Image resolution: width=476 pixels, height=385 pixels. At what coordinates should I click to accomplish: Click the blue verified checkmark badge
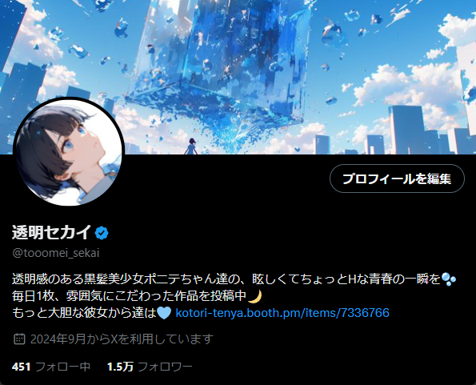coord(102,233)
